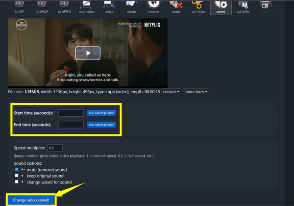Click the Speed multiplier input field
Viewport: 294px width, 206px height.
coord(55,148)
